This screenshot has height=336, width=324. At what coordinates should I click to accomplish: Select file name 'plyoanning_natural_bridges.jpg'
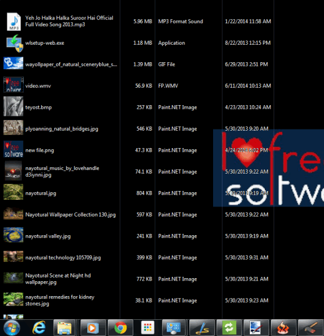point(62,129)
